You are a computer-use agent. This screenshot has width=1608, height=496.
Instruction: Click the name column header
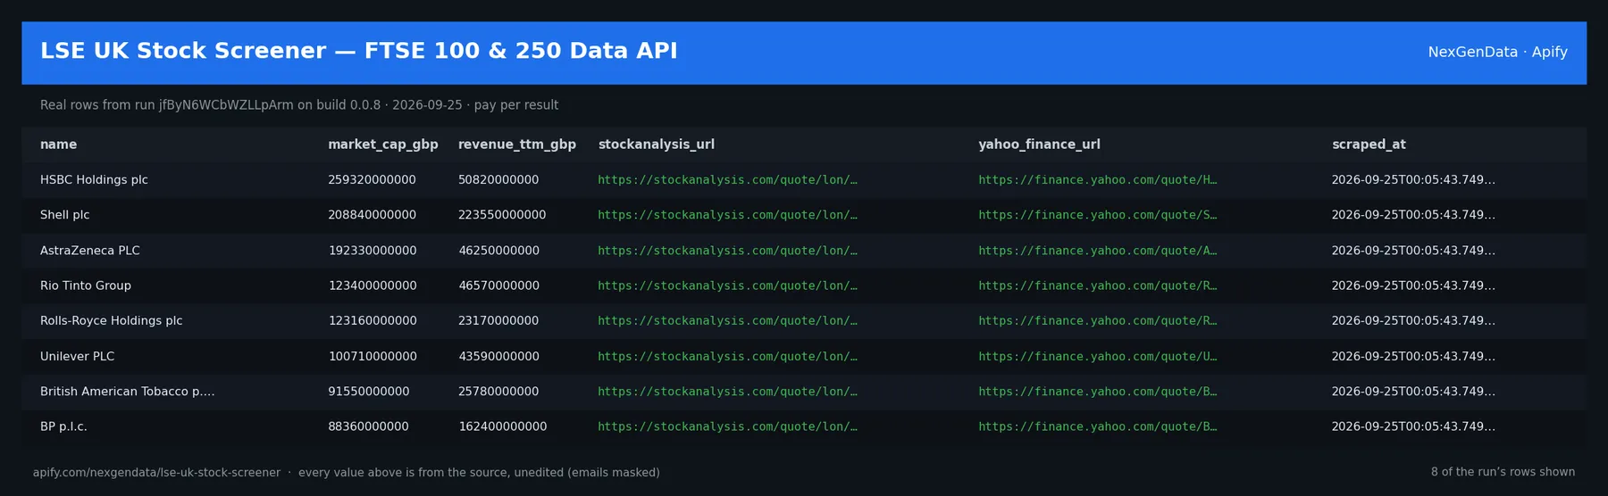58,145
